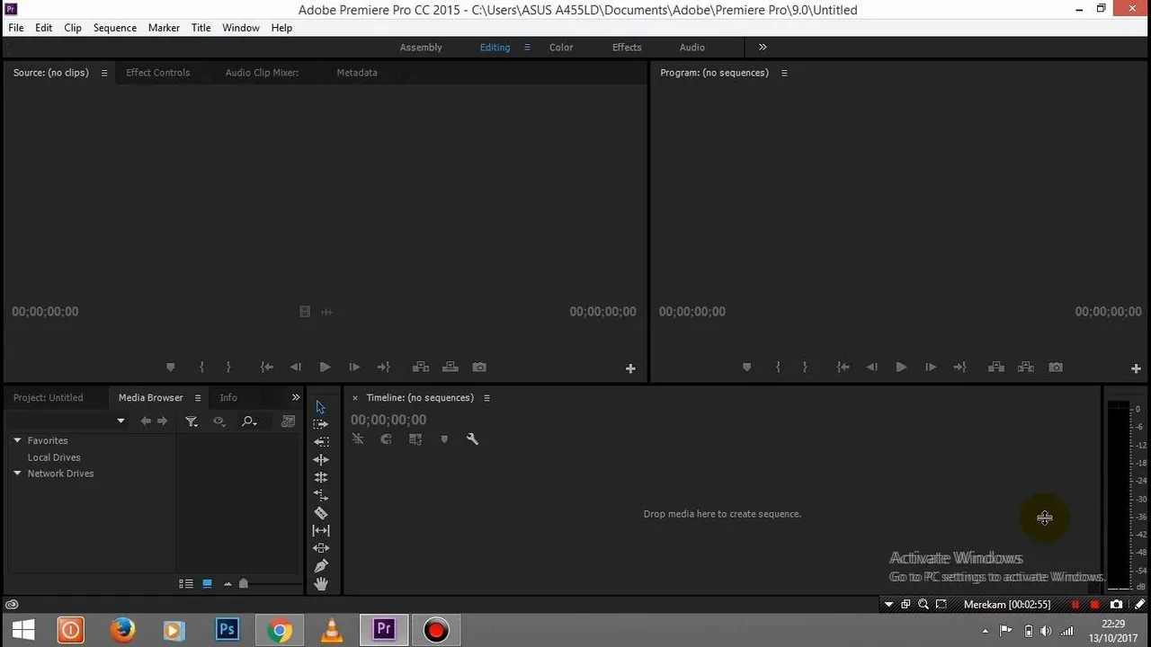
Task: Switch to Audio Clip Mixer tab
Action: pos(262,73)
